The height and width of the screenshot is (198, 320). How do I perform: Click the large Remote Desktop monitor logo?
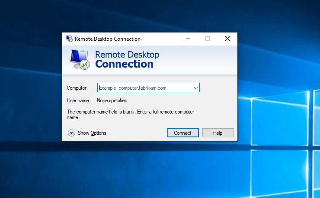pos(80,59)
